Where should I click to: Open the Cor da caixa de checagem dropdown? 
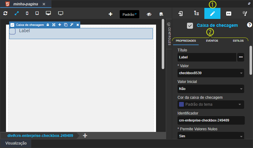[211, 104]
